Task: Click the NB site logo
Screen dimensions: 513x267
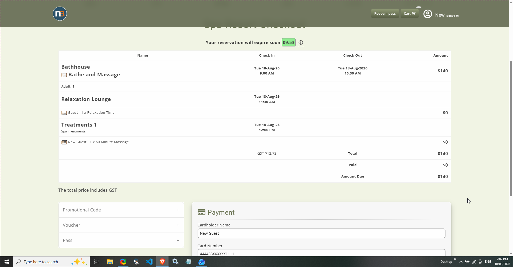Action: 60,14
